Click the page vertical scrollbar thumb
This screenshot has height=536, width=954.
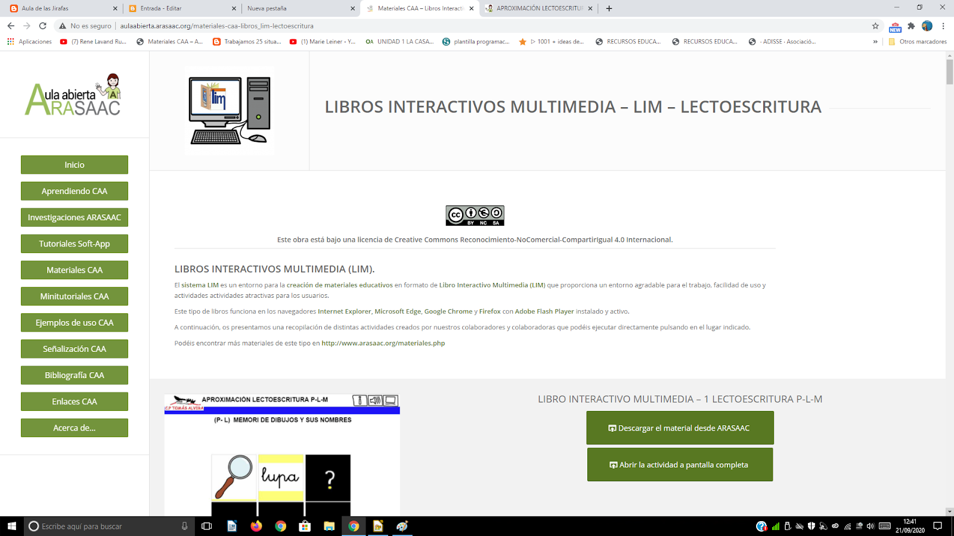coord(949,72)
